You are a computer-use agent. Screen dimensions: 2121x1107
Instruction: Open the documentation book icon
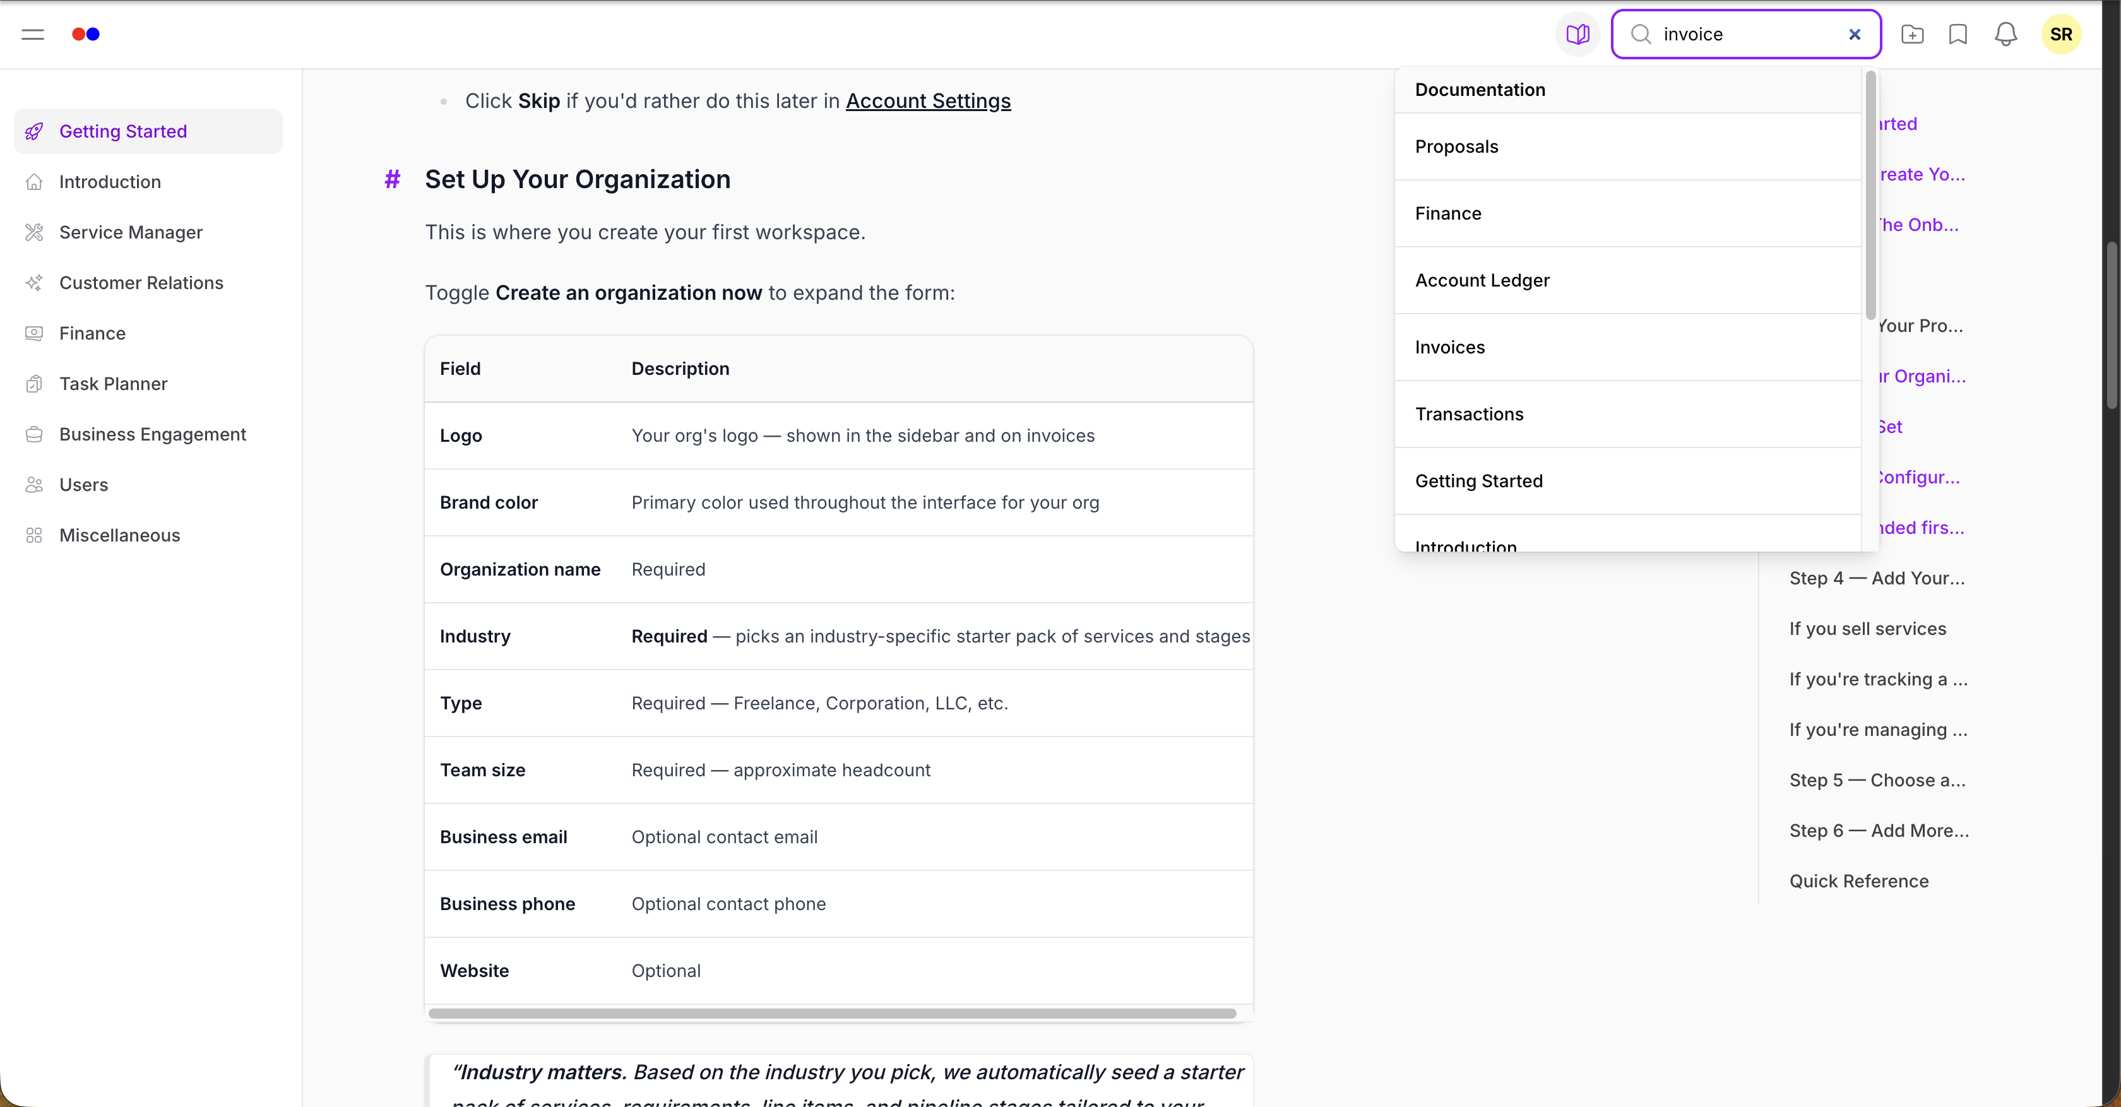1577,35
